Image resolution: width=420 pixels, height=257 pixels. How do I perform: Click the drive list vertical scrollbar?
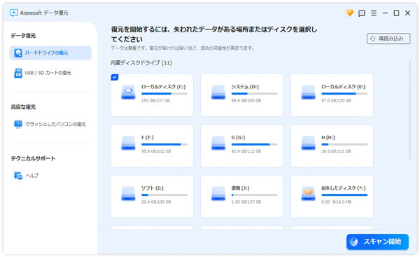point(409,111)
